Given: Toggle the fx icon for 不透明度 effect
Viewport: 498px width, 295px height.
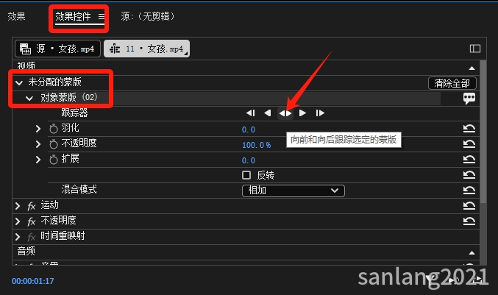Looking at the screenshot, I should (31, 221).
